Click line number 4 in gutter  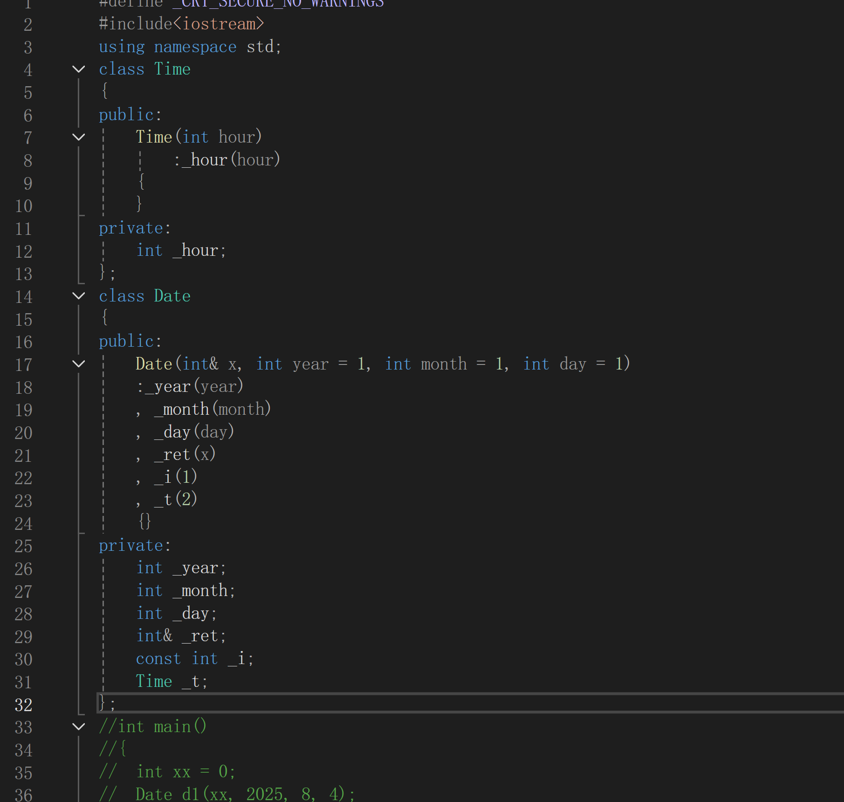coord(28,70)
